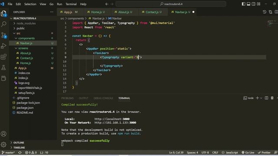
Task: Open the Help menu
Action: [x=83, y=4]
